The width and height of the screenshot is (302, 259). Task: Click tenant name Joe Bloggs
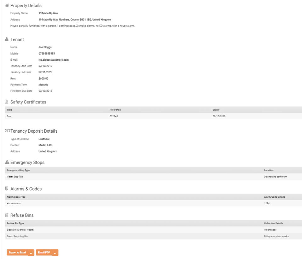(x=45, y=47)
